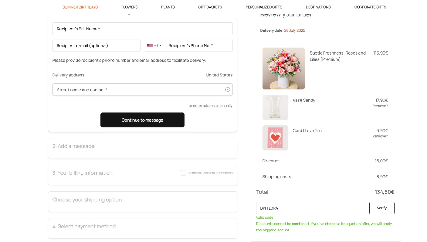Click the Vase Sandy image

point(275,107)
